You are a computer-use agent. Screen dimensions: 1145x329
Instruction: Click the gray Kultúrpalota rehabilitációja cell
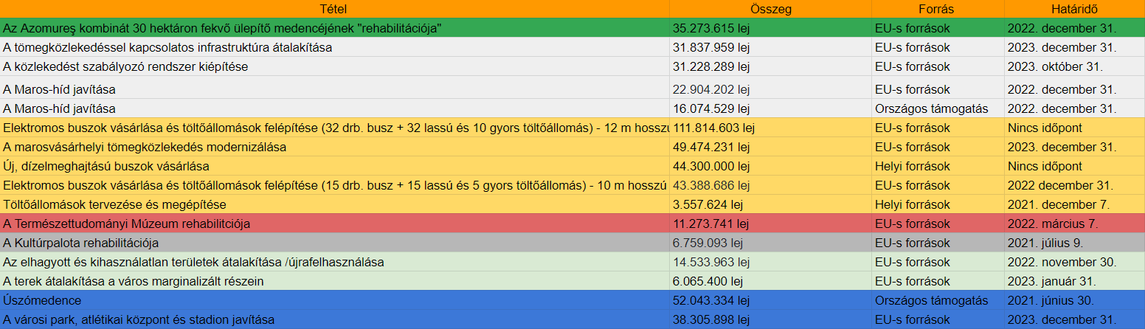click(x=81, y=243)
